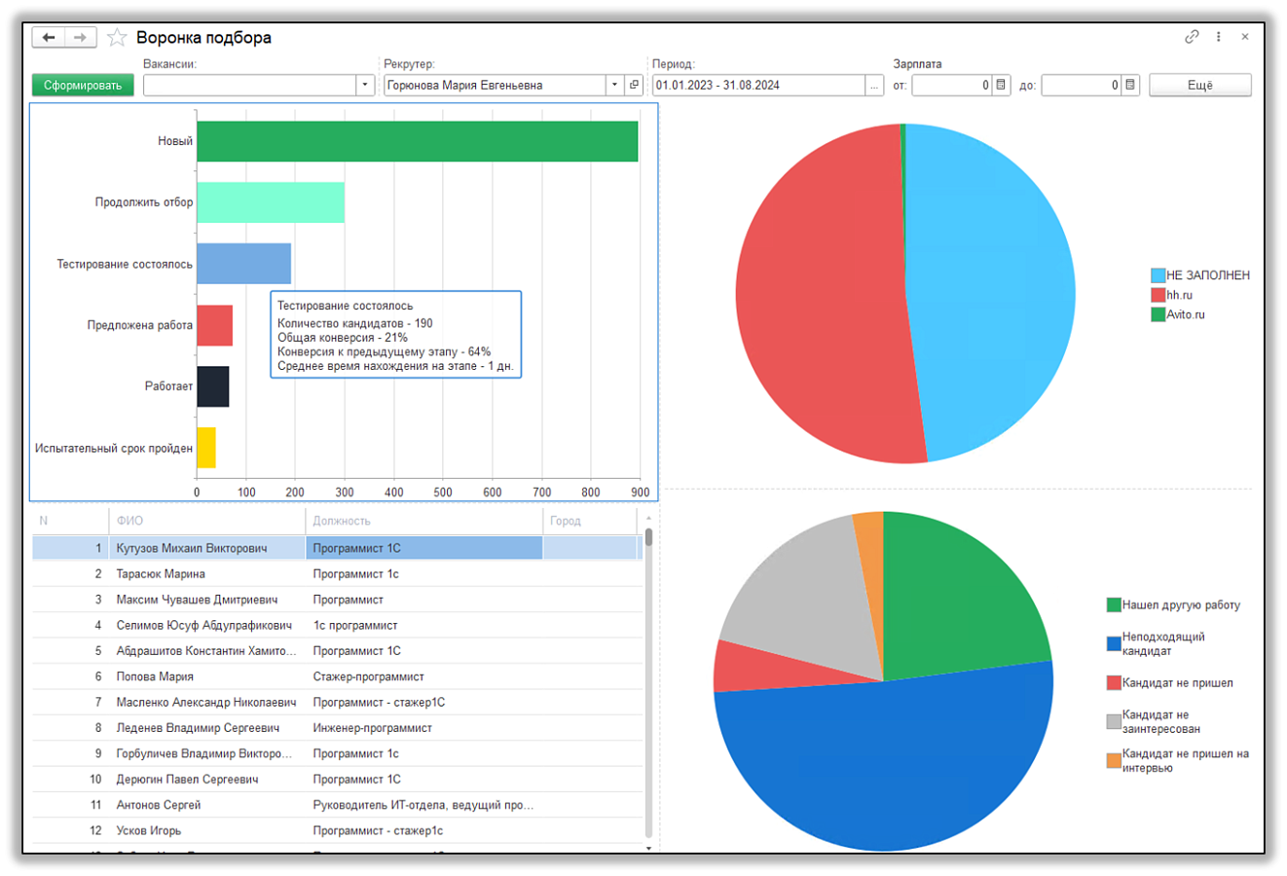Open the period selection ellipsis button
The height and width of the screenshot is (876, 1287).
874,86
